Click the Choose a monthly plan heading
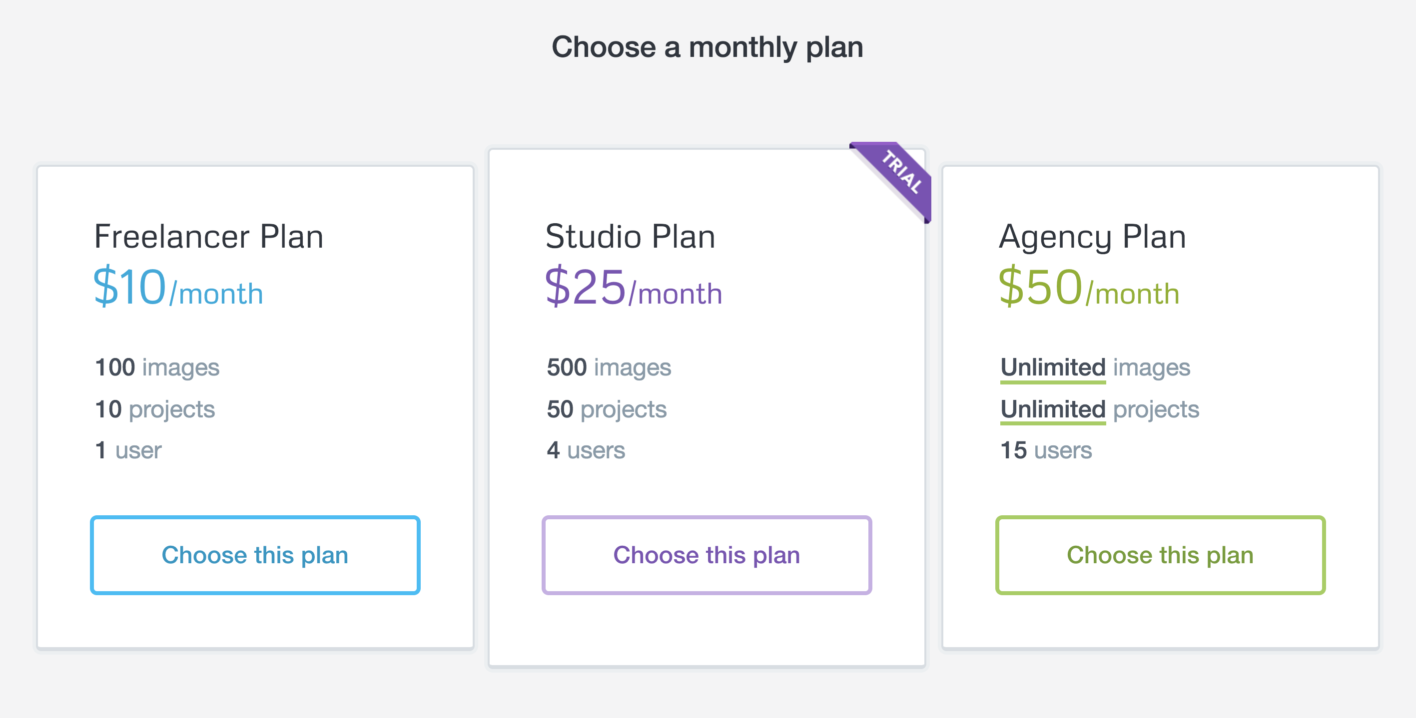This screenshot has height=718, width=1416. coord(708,47)
